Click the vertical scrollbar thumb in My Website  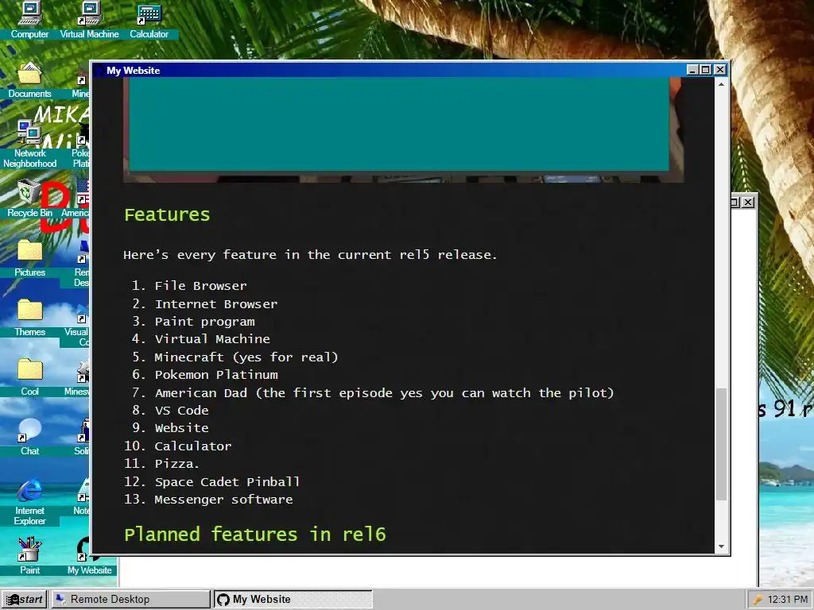721,444
